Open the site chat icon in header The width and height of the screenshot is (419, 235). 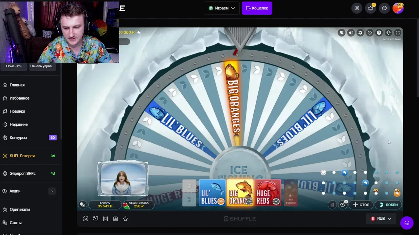(384, 8)
